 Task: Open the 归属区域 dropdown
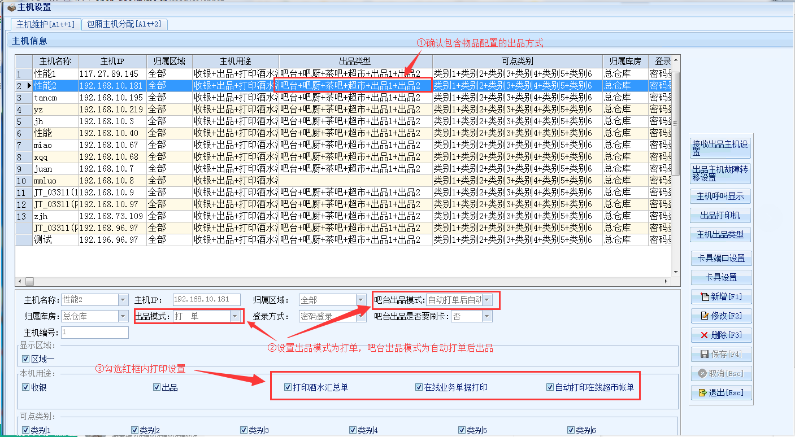[361, 300]
